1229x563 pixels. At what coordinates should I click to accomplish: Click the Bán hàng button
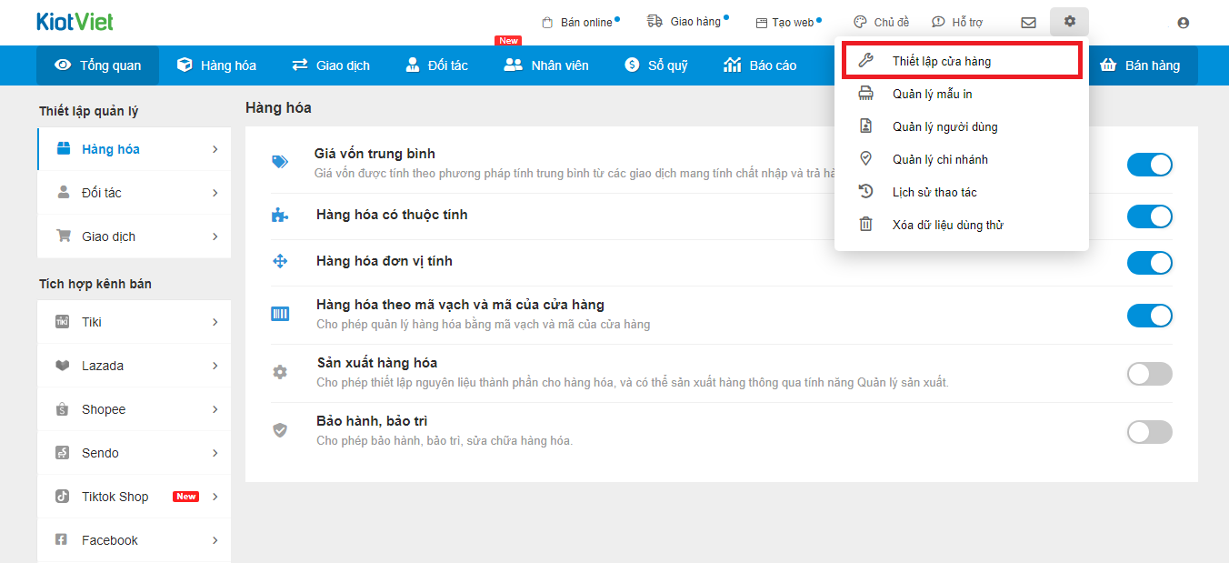tap(1140, 65)
